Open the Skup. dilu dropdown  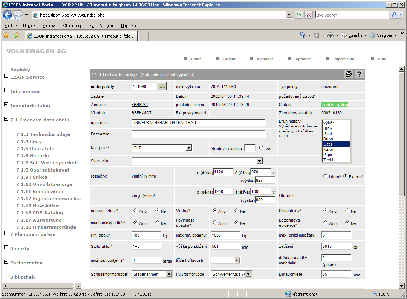click(260, 161)
